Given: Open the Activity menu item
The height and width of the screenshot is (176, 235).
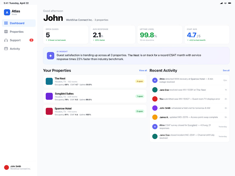Looking at the screenshot, I should (x=19, y=49).
